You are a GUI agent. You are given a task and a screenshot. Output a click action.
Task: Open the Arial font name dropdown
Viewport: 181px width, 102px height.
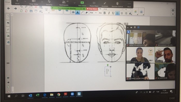tap(113, 9)
